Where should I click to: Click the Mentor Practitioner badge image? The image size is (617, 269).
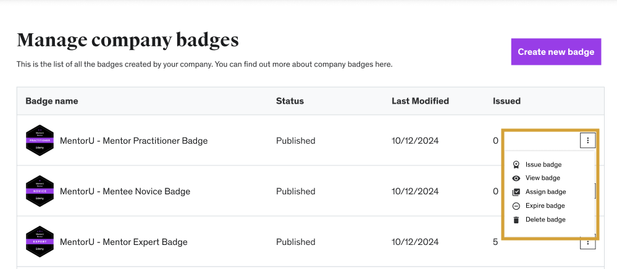[x=40, y=141]
